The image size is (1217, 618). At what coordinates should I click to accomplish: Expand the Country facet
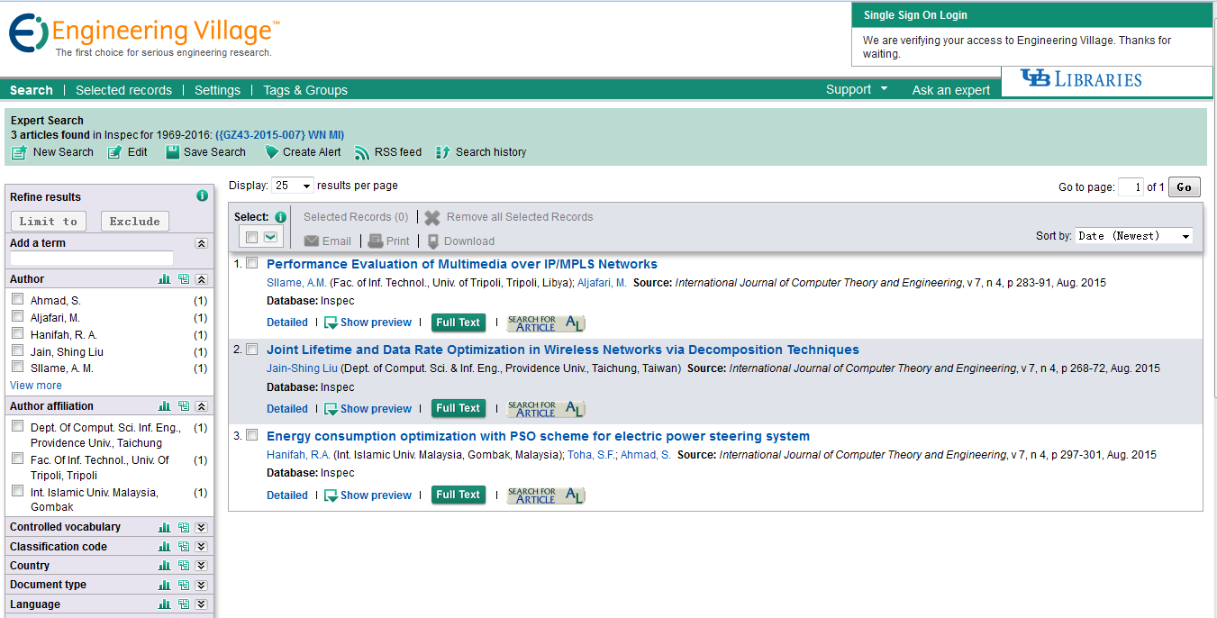tap(202, 566)
